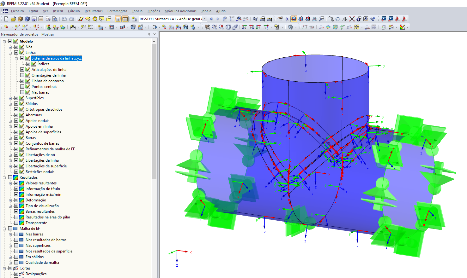Toggle the table view toolbar button
This screenshot has height=278, width=467.
[125, 19]
